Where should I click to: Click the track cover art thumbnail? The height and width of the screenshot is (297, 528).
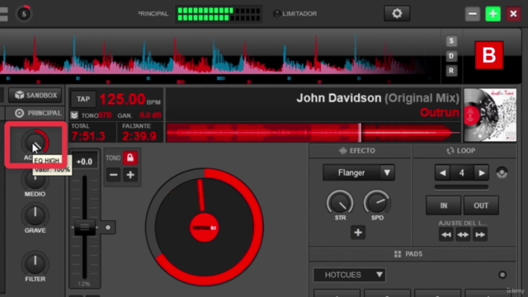490,115
